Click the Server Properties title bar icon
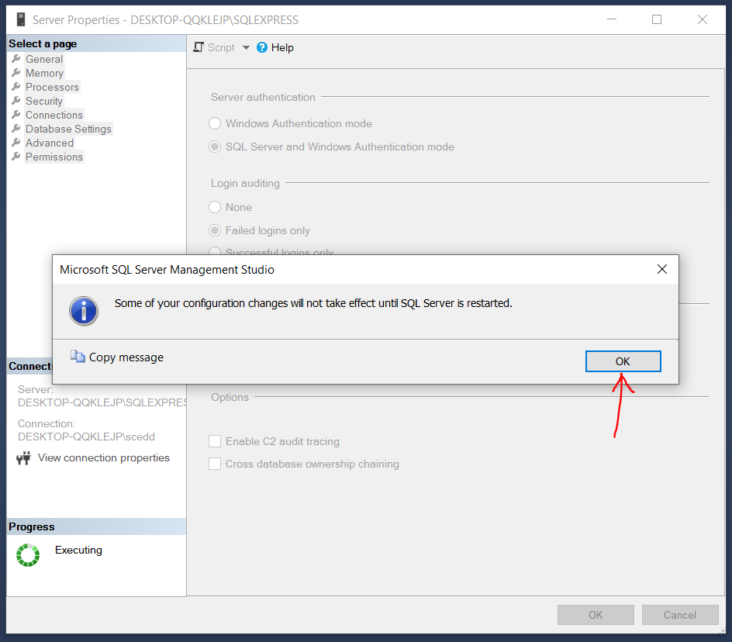This screenshot has width=732, height=642. [20, 19]
